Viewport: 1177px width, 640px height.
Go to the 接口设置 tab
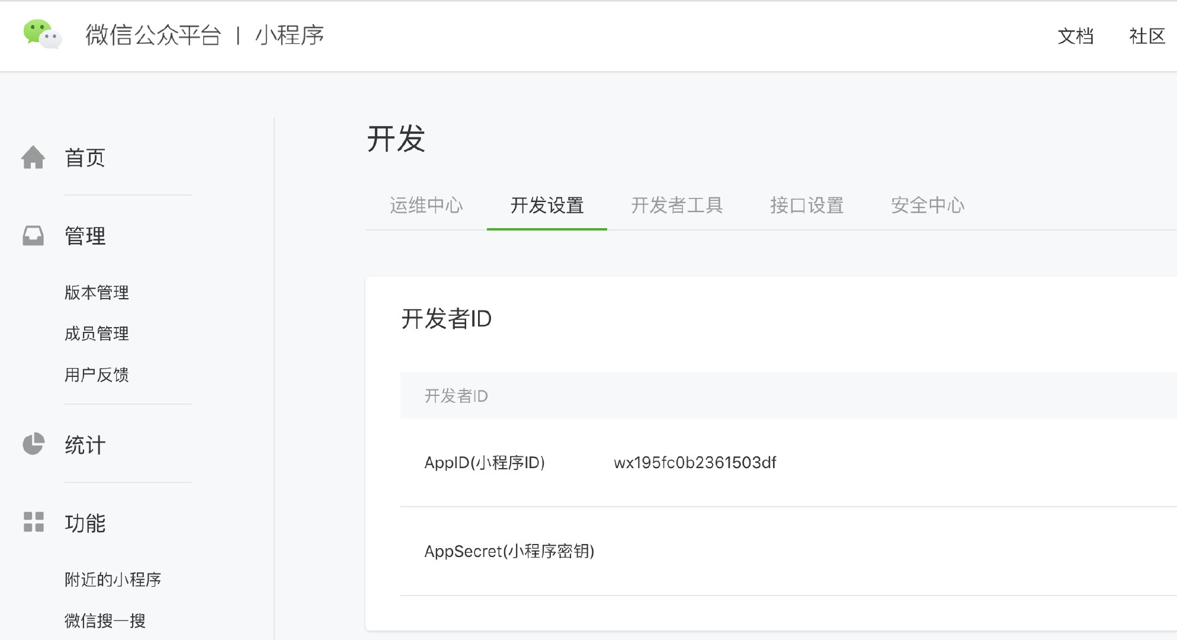pyautogui.click(x=807, y=205)
